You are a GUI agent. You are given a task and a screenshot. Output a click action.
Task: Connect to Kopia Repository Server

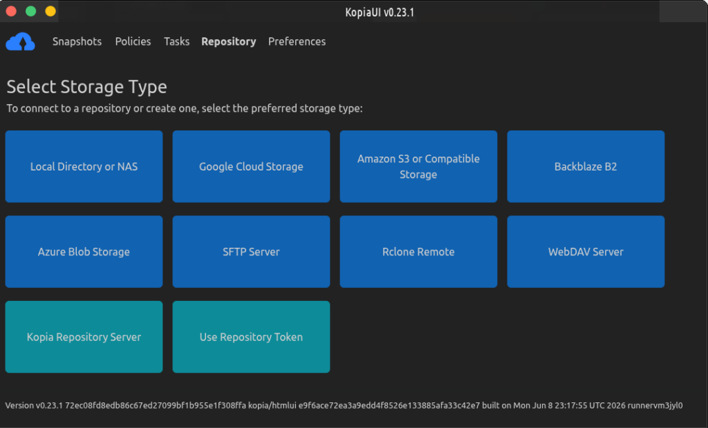(x=84, y=337)
